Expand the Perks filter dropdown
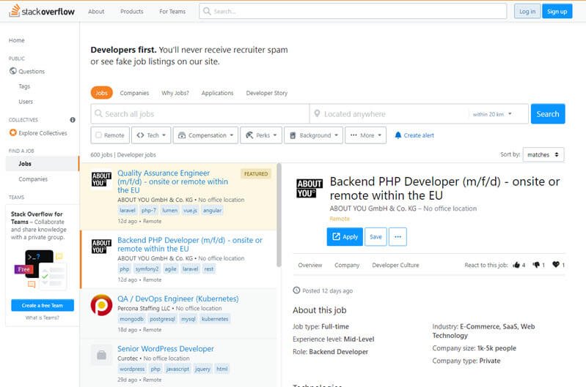The width and height of the screenshot is (586, 387). point(261,135)
